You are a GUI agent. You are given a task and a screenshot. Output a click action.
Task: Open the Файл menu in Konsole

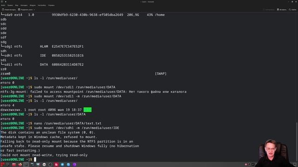(x=3, y=5)
